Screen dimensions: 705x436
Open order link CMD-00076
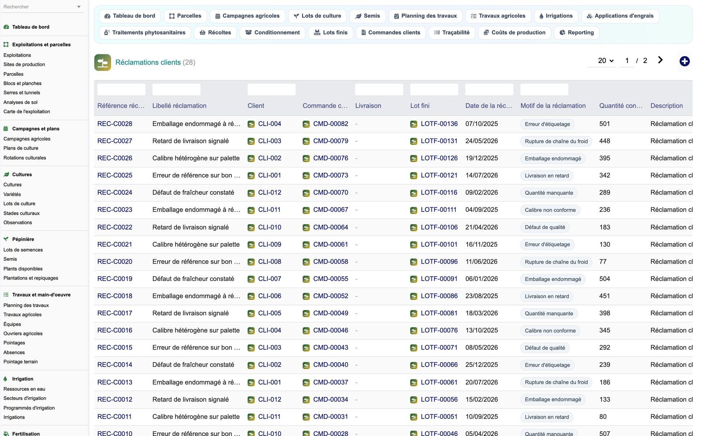point(331,158)
